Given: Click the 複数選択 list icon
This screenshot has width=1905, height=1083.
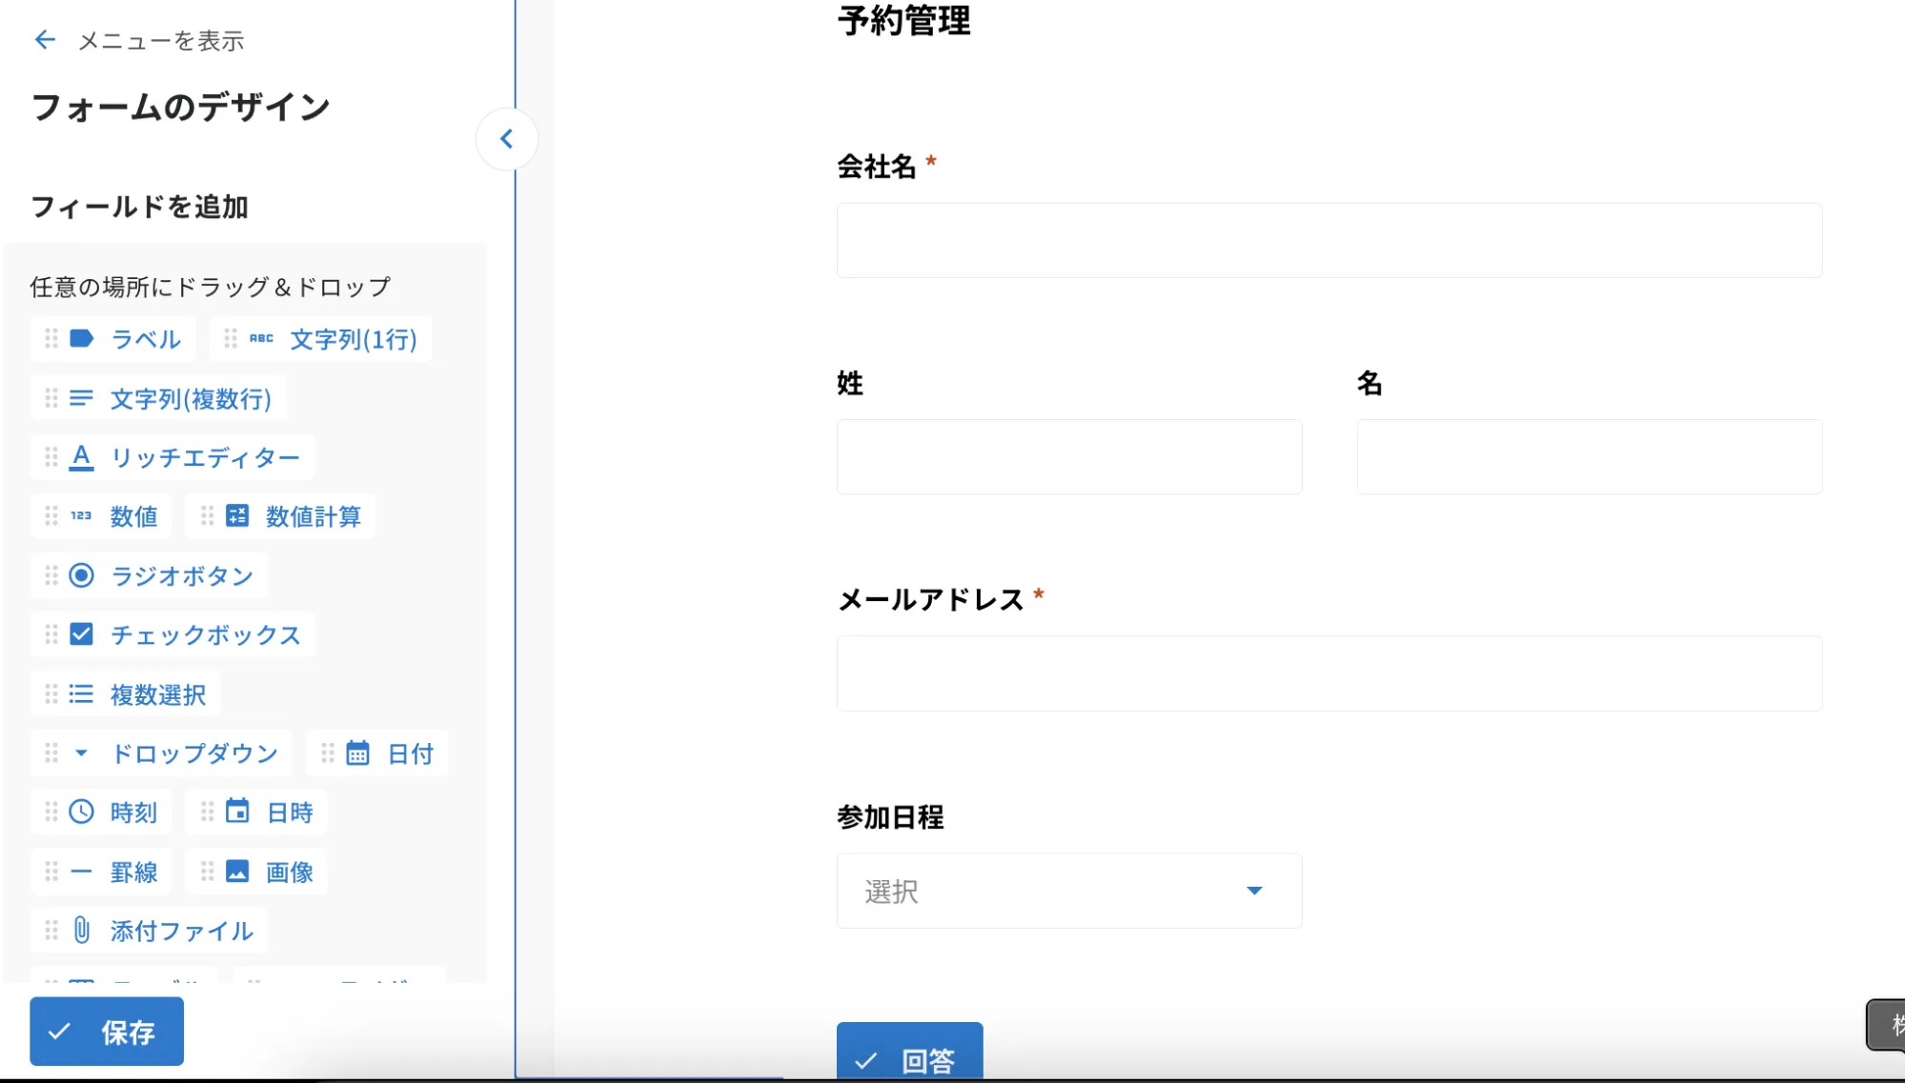Looking at the screenshot, I should [82, 694].
